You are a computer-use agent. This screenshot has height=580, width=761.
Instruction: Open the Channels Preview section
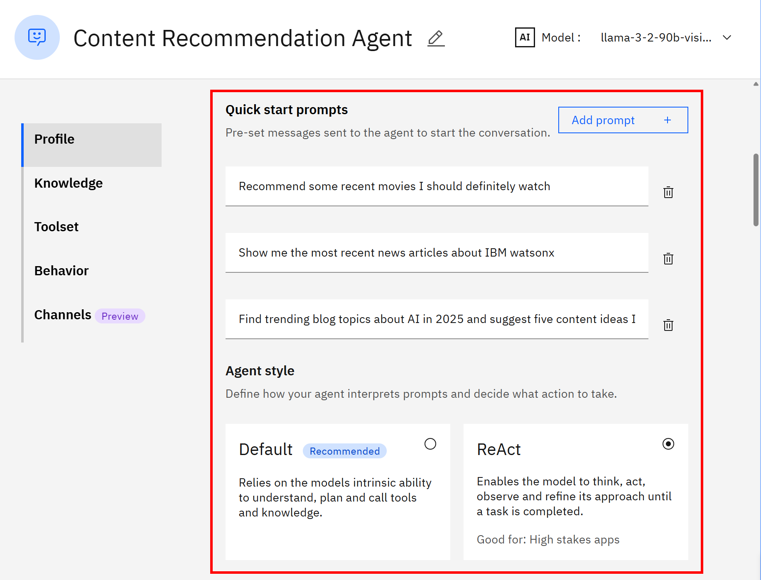[x=63, y=314]
